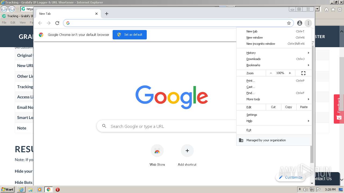The height and width of the screenshot is (193, 344).
Task: Click the Web Store shortcut icon
Action: [157, 151]
